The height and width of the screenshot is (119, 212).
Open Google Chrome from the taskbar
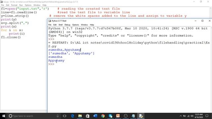[103, 116]
